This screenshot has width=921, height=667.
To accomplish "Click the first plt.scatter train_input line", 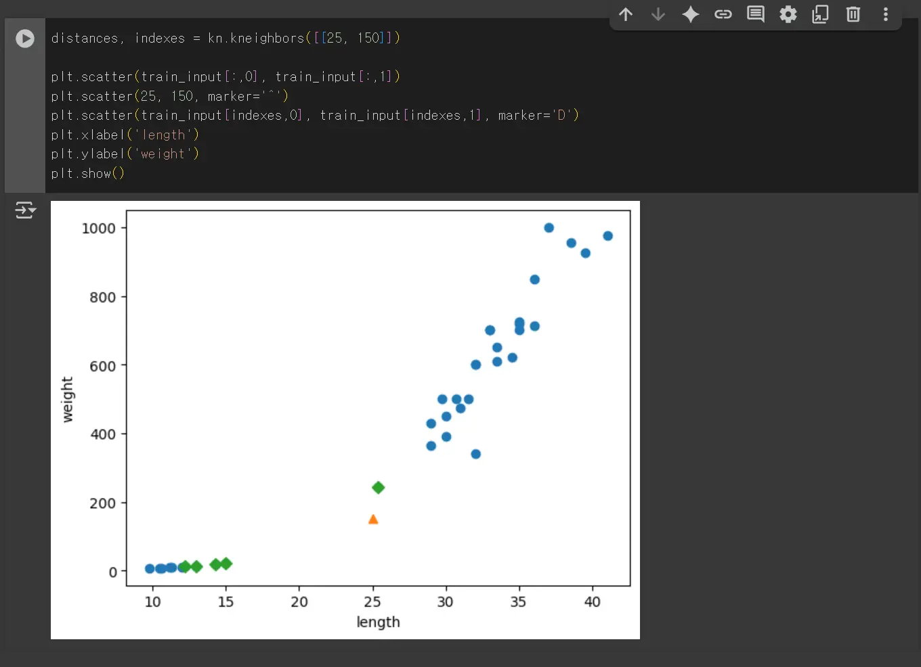I will (226, 77).
